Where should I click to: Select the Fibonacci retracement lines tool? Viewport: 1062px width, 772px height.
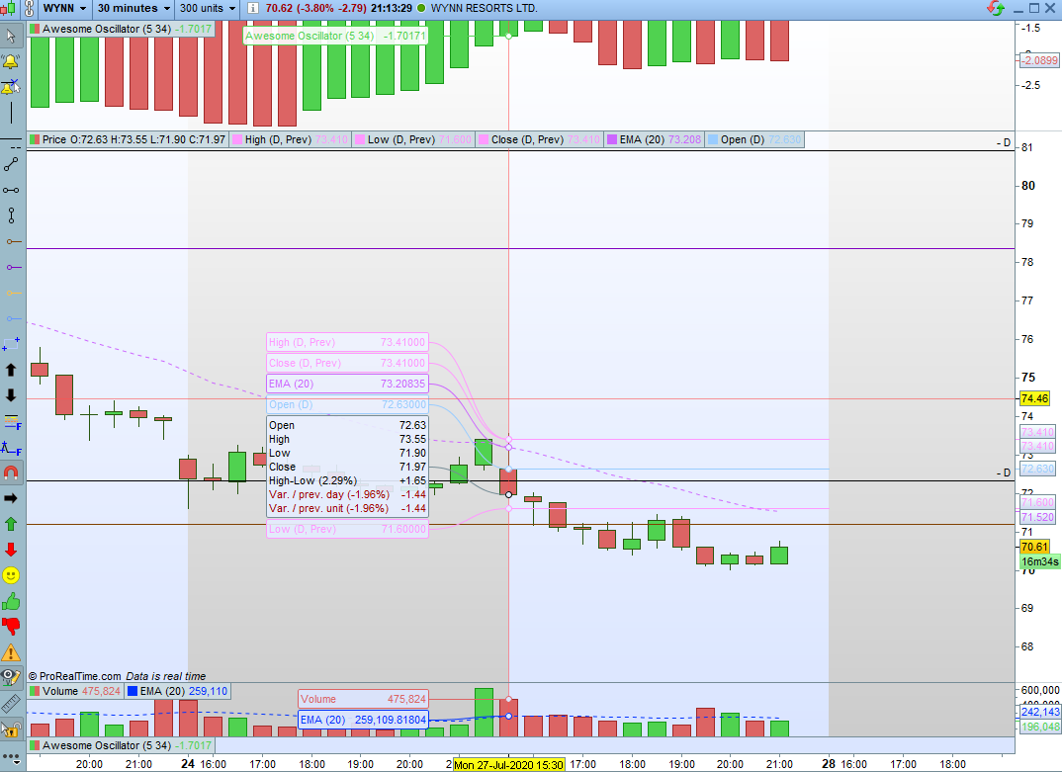(x=12, y=422)
